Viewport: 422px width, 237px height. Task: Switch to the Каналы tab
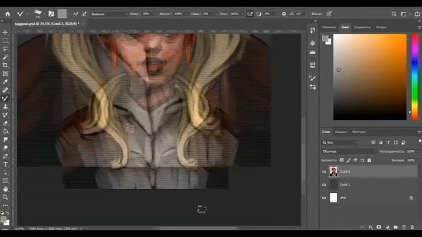[x=341, y=132]
